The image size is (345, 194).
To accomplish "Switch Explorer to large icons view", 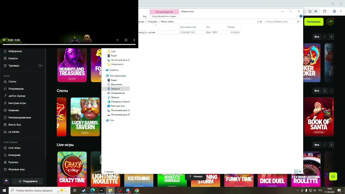I will click(300, 172).
